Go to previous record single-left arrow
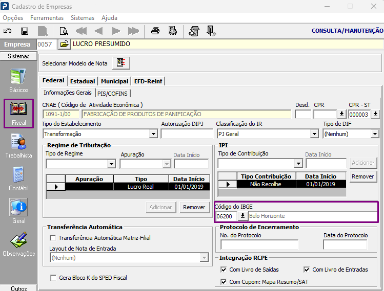 (99, 31)
